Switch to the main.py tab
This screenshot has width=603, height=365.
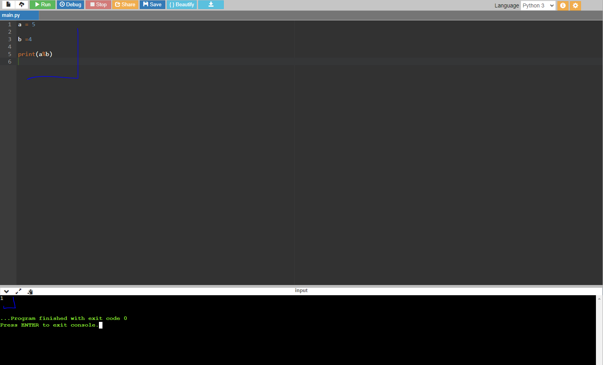coord(19,15)
